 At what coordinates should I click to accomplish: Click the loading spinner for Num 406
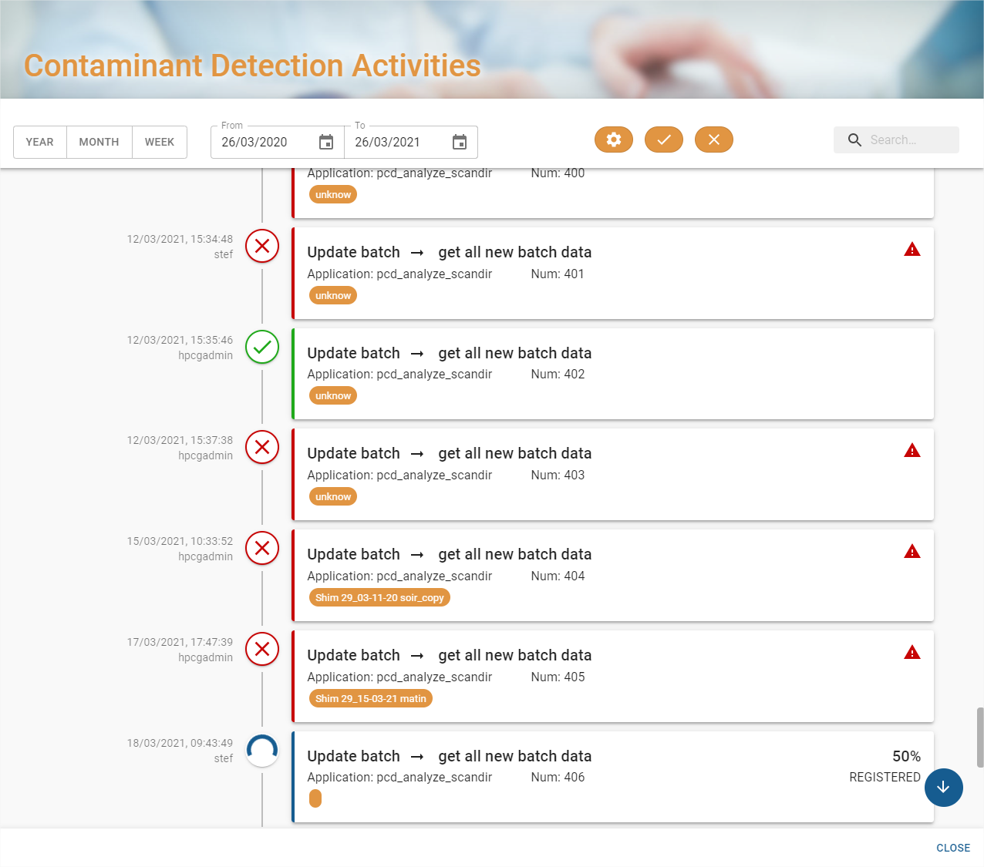[x=262, y=749]
